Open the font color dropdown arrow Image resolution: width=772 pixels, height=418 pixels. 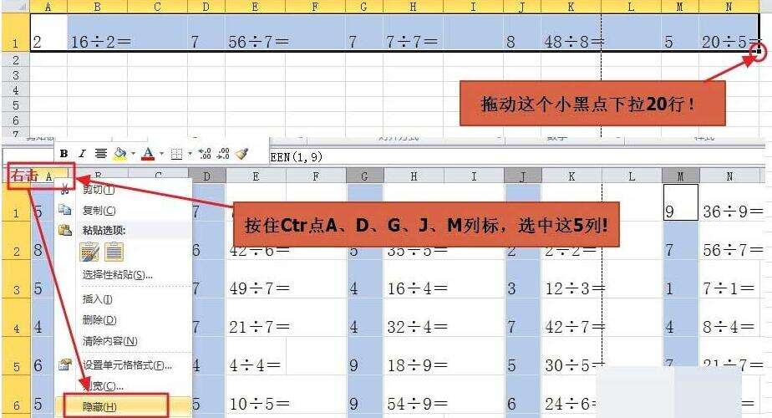161,154
